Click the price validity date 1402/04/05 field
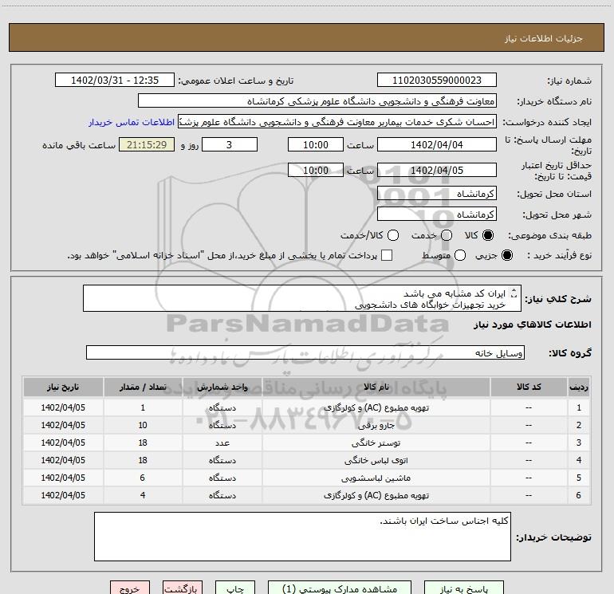 [437, 170]
